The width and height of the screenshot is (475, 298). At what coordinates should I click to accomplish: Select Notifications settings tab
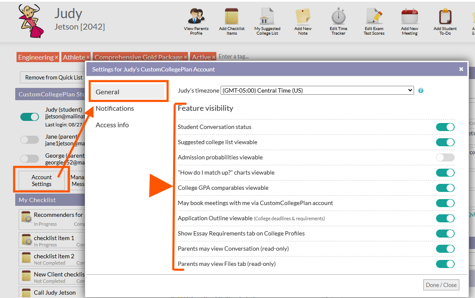click(115, 108)
